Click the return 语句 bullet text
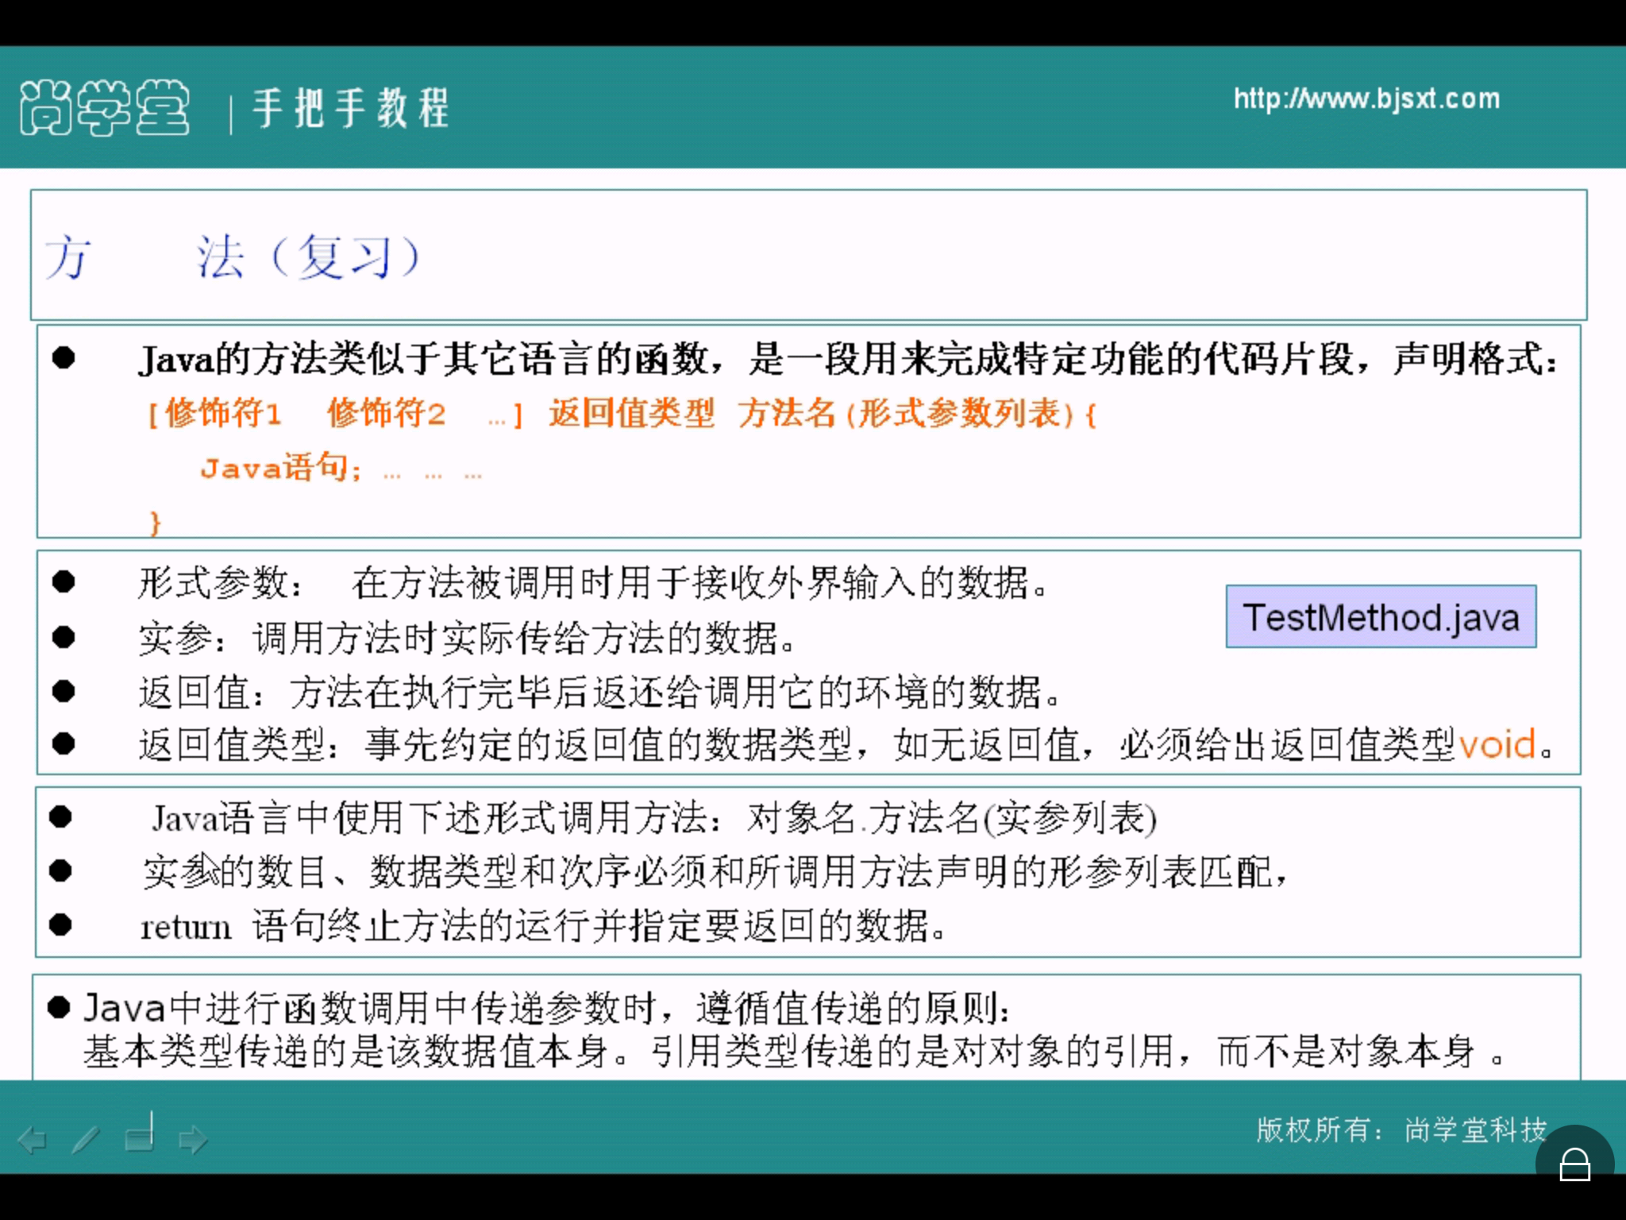The width and height of the screenshot is (1626, 1220). click(x=543, y=926)
